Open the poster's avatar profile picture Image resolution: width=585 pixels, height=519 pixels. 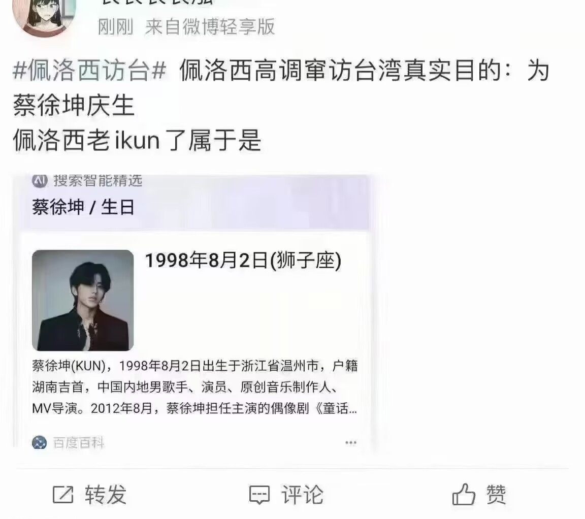(x=44, y=18)
